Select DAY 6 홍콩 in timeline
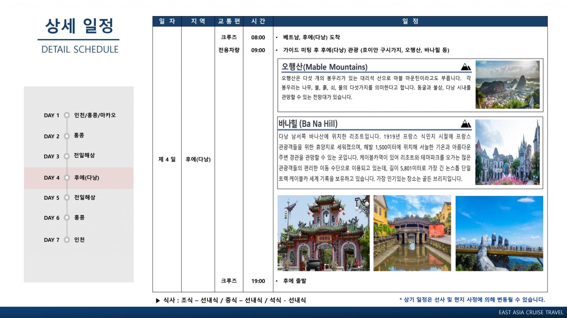The image size is (567, 318). point(64,218)
